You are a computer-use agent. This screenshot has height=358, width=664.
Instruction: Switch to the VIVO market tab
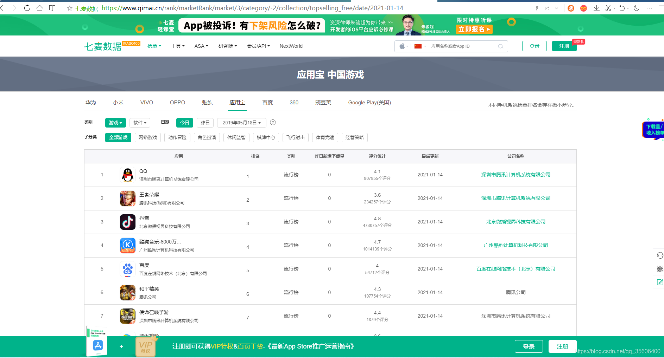point(147,103)
